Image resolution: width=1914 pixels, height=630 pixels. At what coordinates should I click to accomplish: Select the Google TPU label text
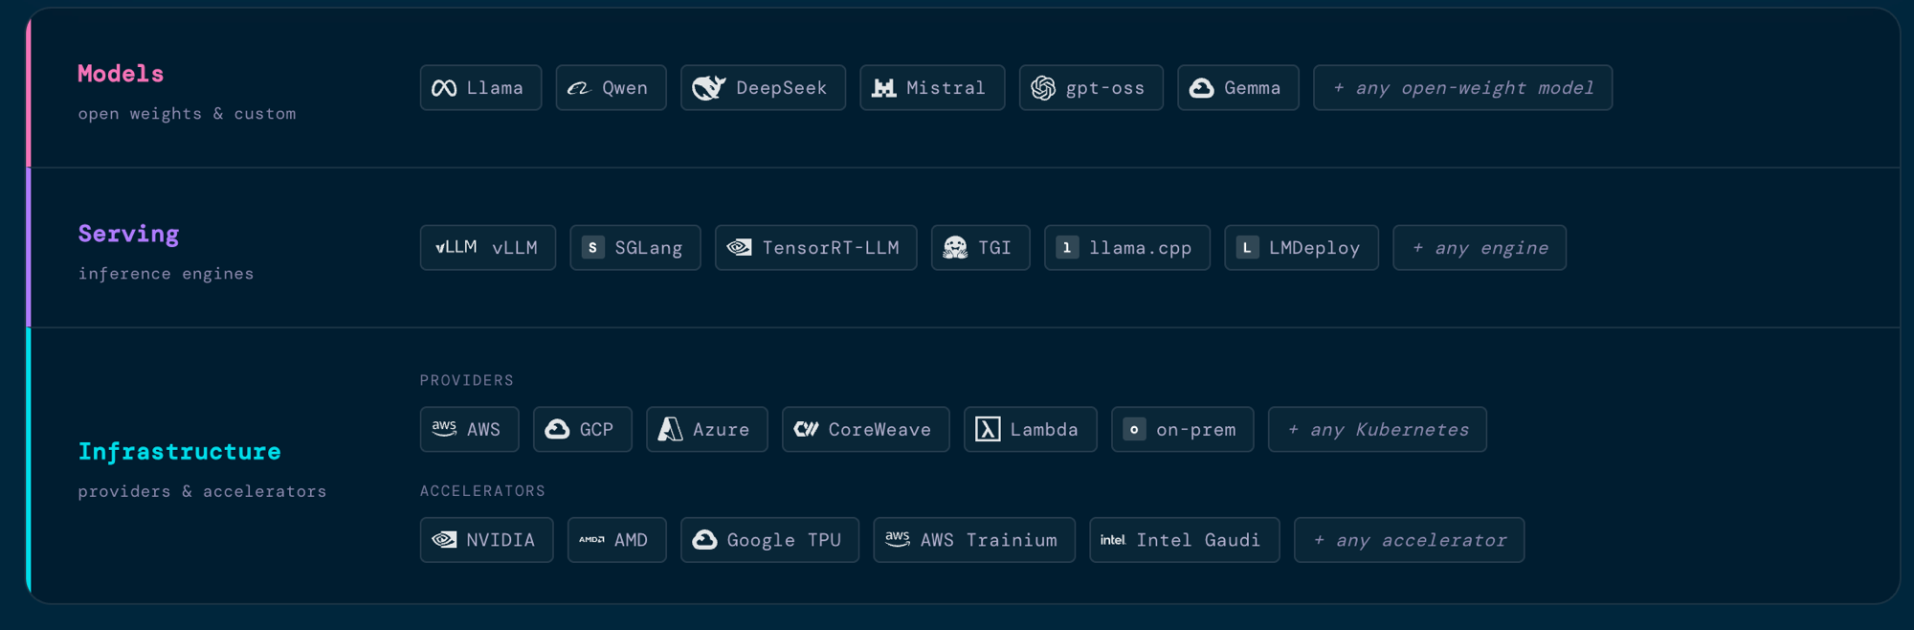coord(784,541)
